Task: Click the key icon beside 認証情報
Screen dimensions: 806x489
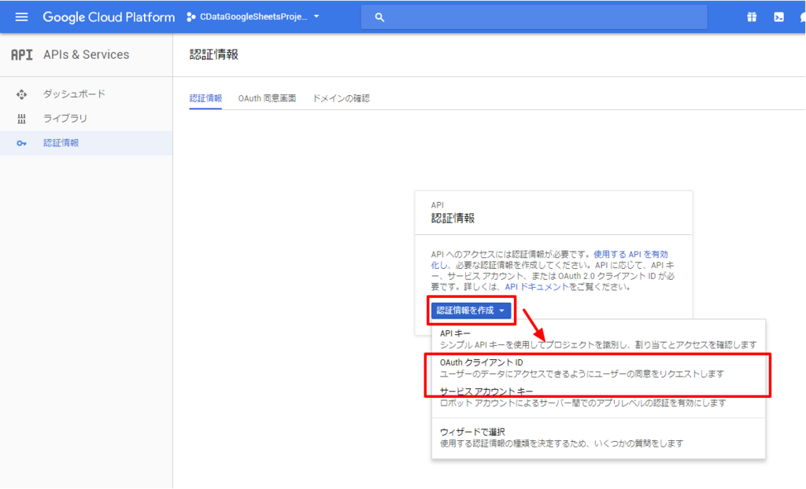Action: 21,143
